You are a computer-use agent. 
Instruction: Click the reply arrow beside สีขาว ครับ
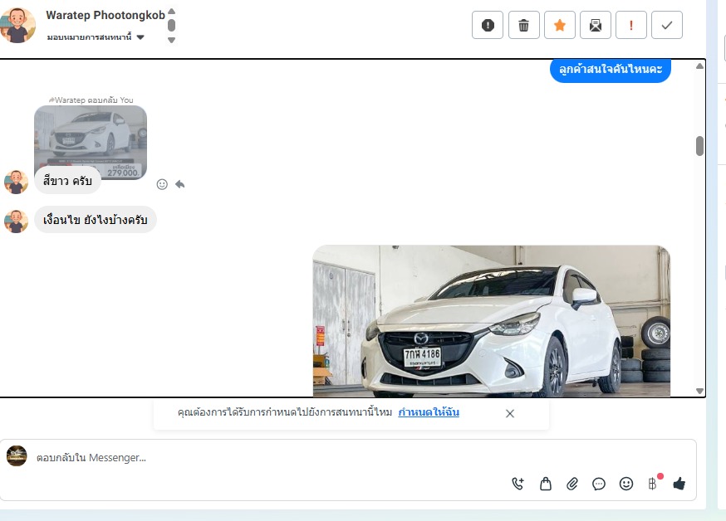(x=179, y=184)
